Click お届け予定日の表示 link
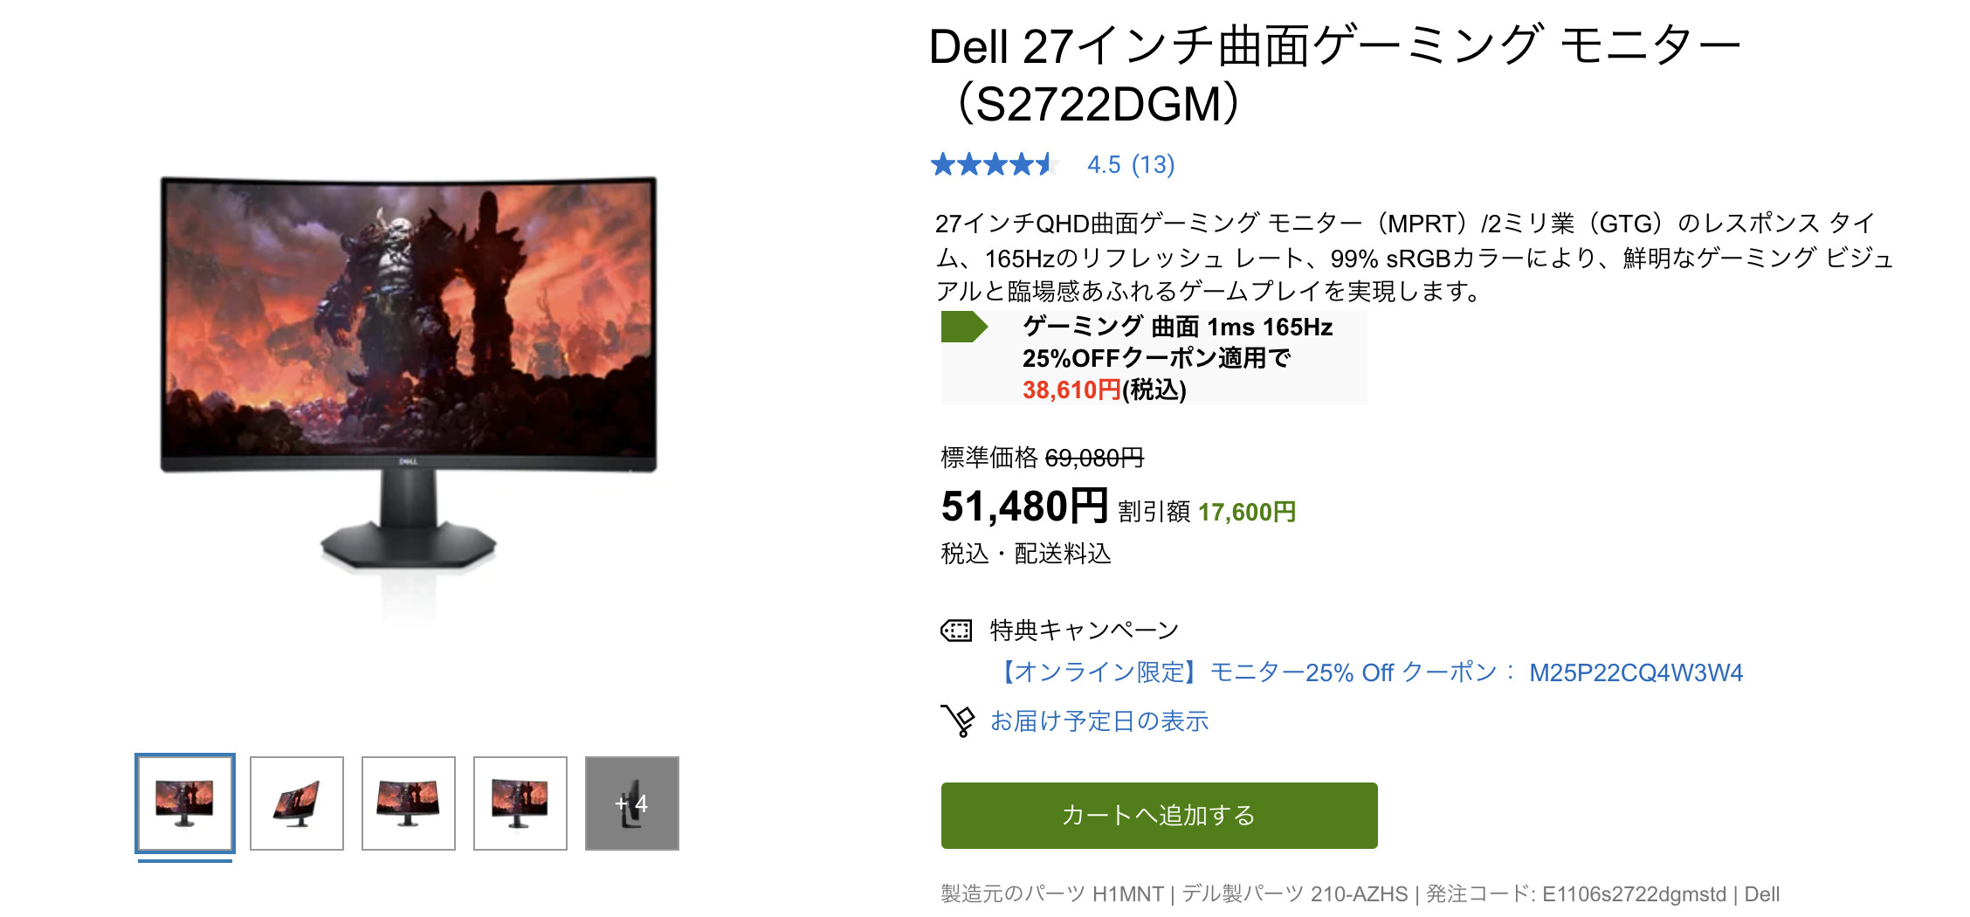Screen dimensions: 1970x917 (x=1100, y=721)
